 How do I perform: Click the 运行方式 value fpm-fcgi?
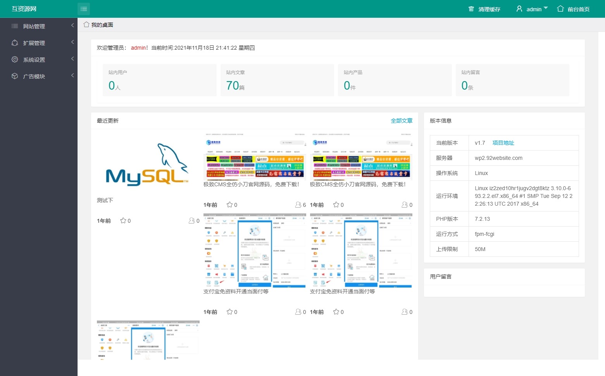(484, 234)
